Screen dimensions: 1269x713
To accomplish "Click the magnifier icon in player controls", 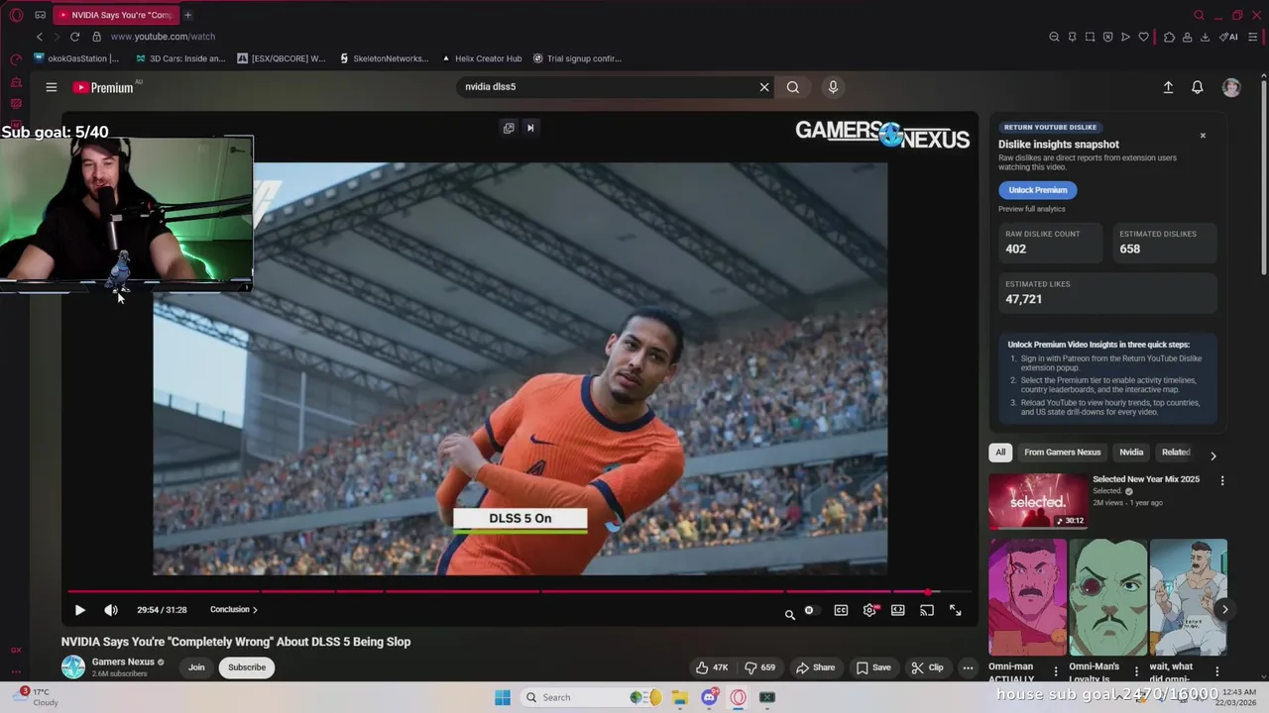I will (x=790, y=615).
